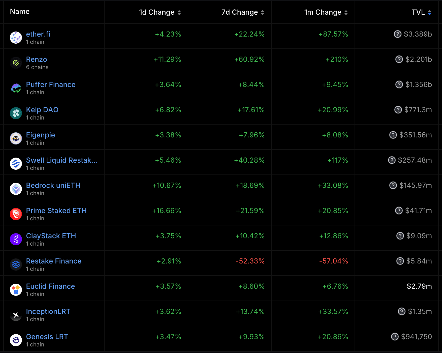442x353 pixels.
Task: Click the info icon beside $771.3m TVL
Action: (x=398, y=110)
